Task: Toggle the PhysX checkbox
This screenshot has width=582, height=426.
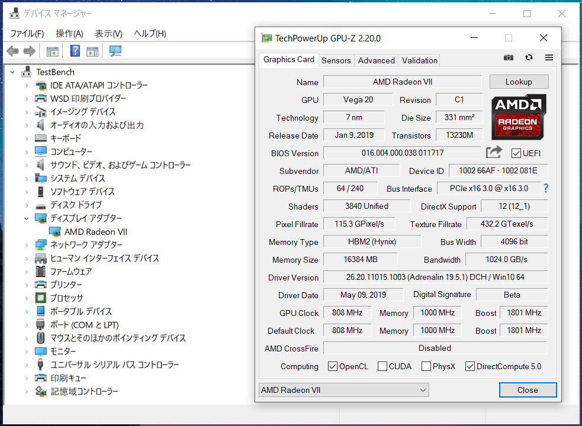Action: (x=426, y=366)
